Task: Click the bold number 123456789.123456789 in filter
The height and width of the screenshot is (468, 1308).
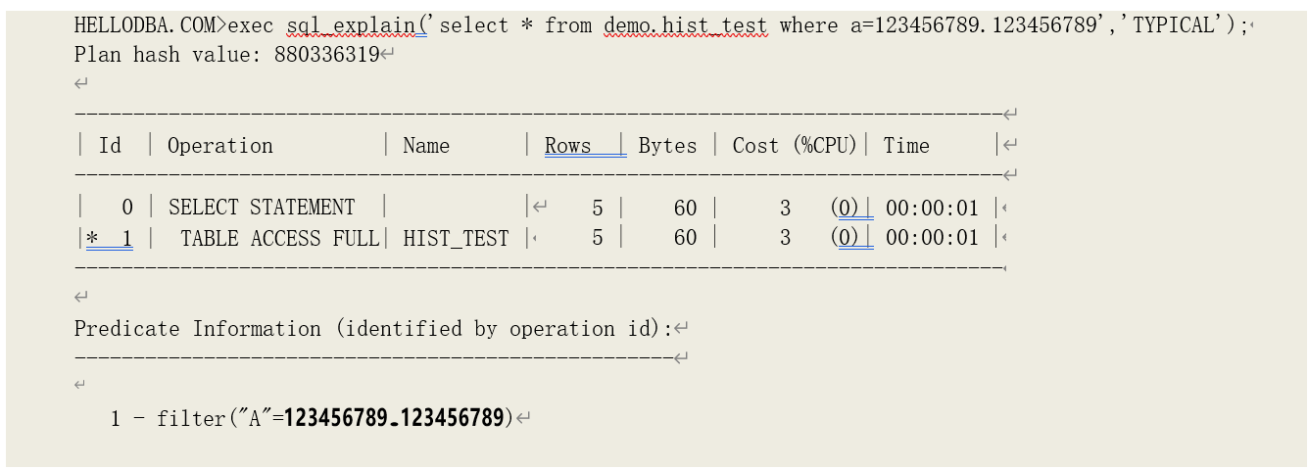Action: [394, 419]
